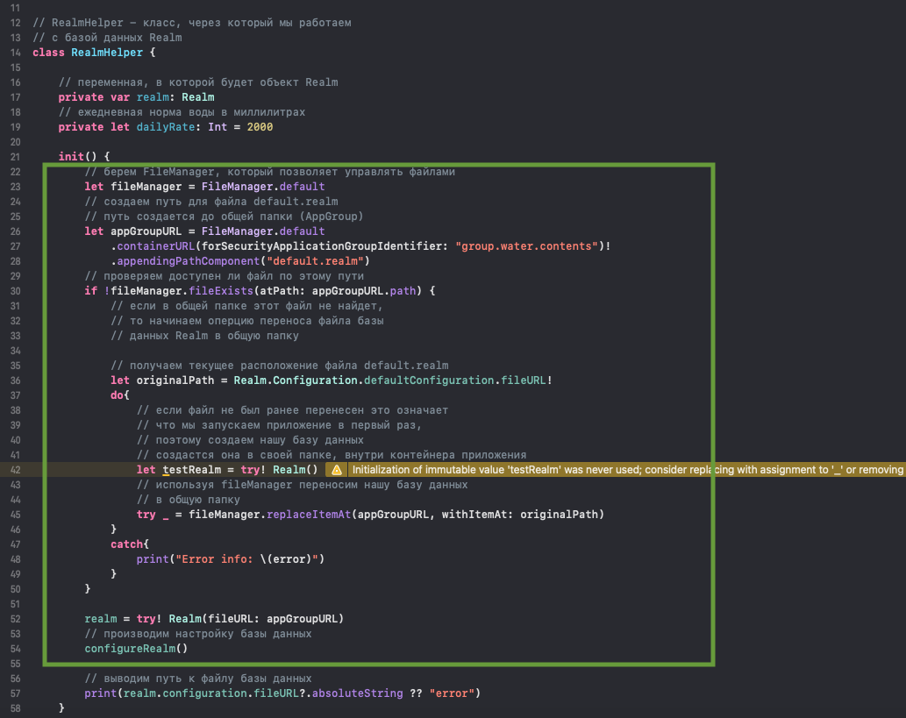The image size is (906, 718).
Task: Click the Realm(fileURL: appGroupURL) initializer
Action: [256, 619]
